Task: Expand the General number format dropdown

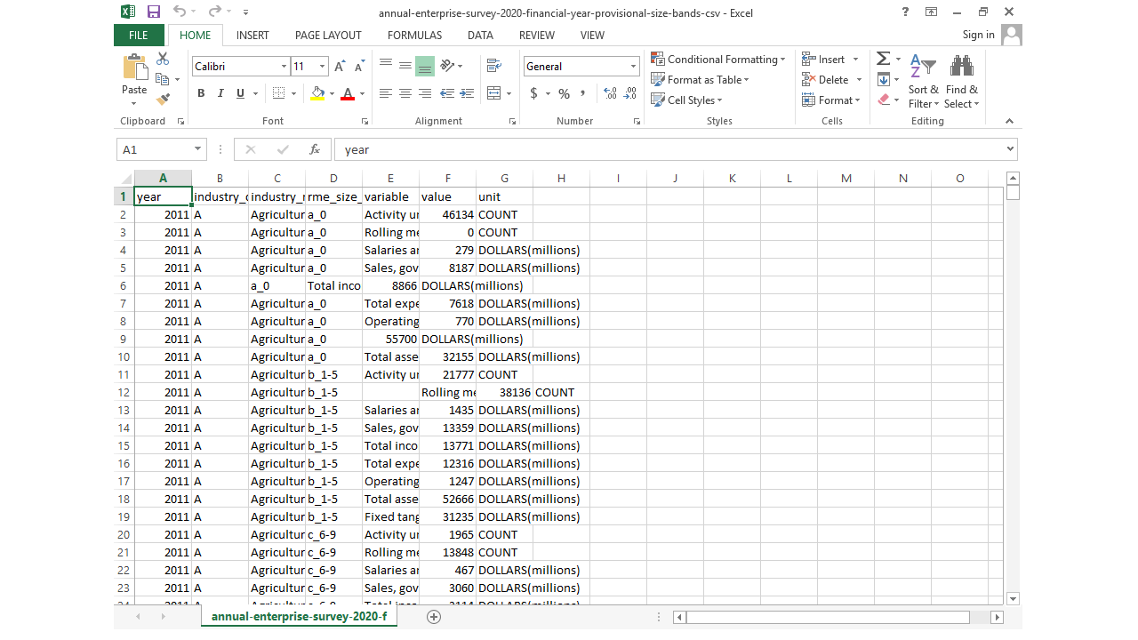Action: [x=633, y=67]
